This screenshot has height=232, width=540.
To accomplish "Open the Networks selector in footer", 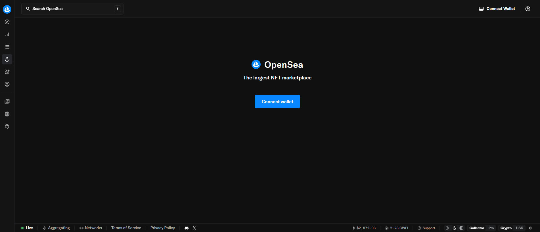I will (x=91, y=228).
